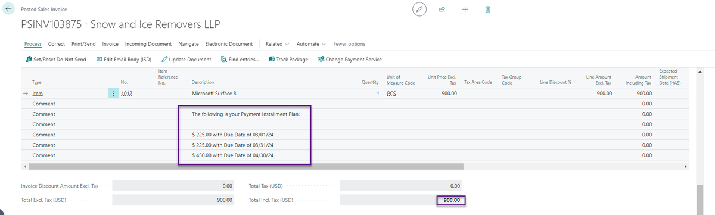Click Edit Email Body (ISD)
Image resolution: width=715 pixels, height=215 pixels.
pos(123,60)
